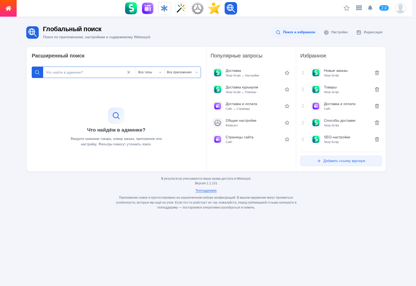416x286 pixels.
Task: Star 'Доставка и оплата' popular query
Action: pyautogui.click(x=287, y=106)
